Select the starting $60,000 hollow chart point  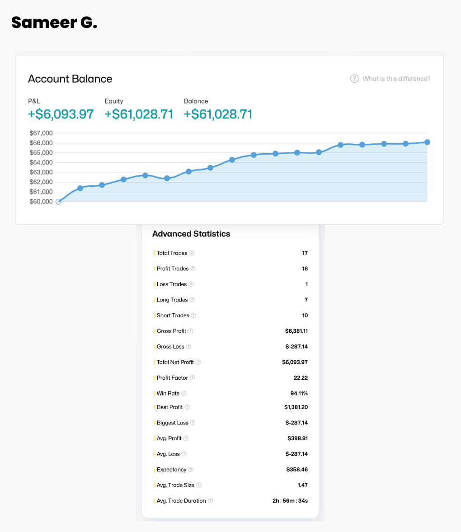click(x=58, y=202)
